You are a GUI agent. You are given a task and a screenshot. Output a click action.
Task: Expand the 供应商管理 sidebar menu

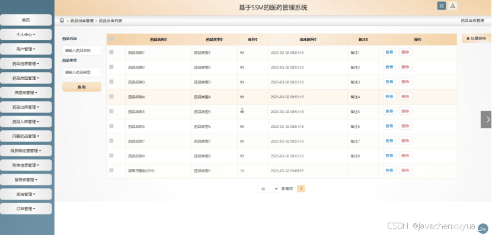click(25, 93)
